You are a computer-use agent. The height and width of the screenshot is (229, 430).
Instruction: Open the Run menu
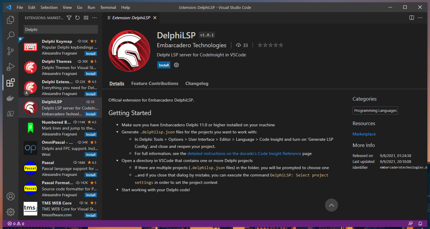(91, 7)
